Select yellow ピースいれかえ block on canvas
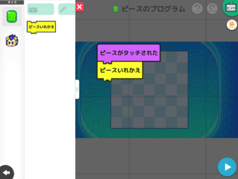Viewport: 238px width, 179px height. 120,70
